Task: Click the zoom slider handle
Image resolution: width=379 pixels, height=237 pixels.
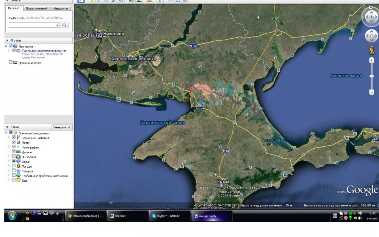Action: coord(371,75)
